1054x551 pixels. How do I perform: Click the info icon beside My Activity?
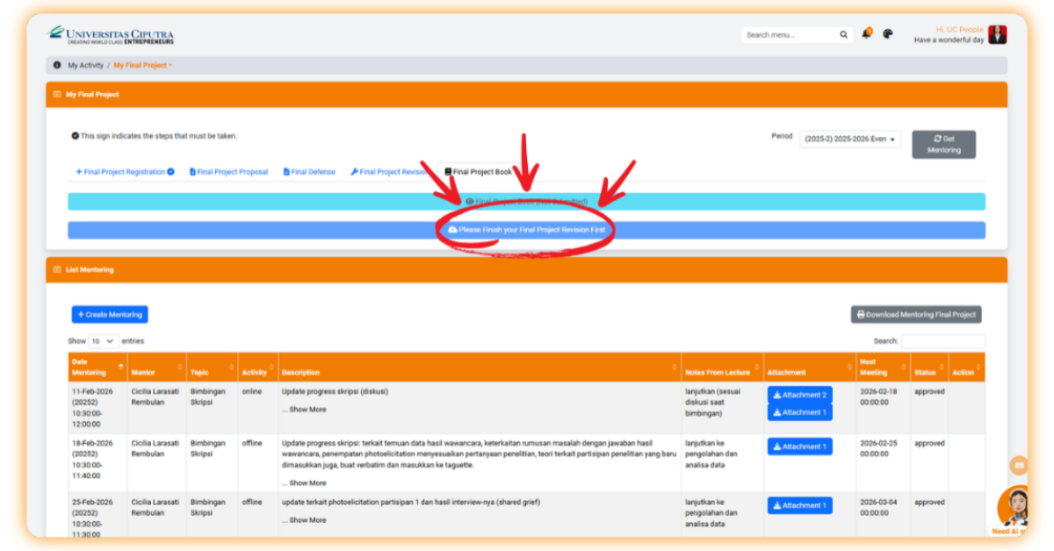pyautogui.click(x=57, y=65)
